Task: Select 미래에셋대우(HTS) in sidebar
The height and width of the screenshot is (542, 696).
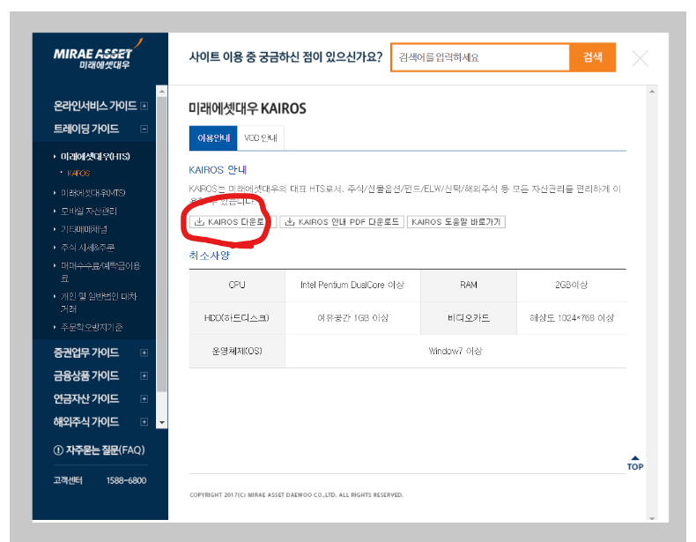Action: pos(95,157)
